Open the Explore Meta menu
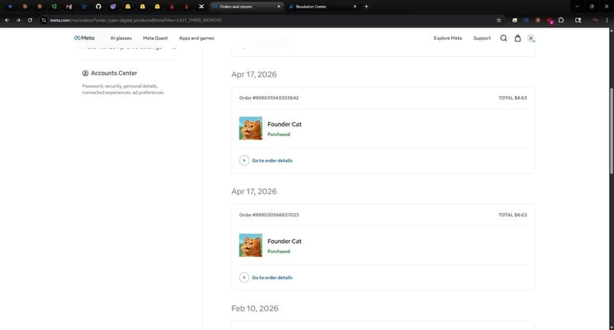 (x=447, y=38)
